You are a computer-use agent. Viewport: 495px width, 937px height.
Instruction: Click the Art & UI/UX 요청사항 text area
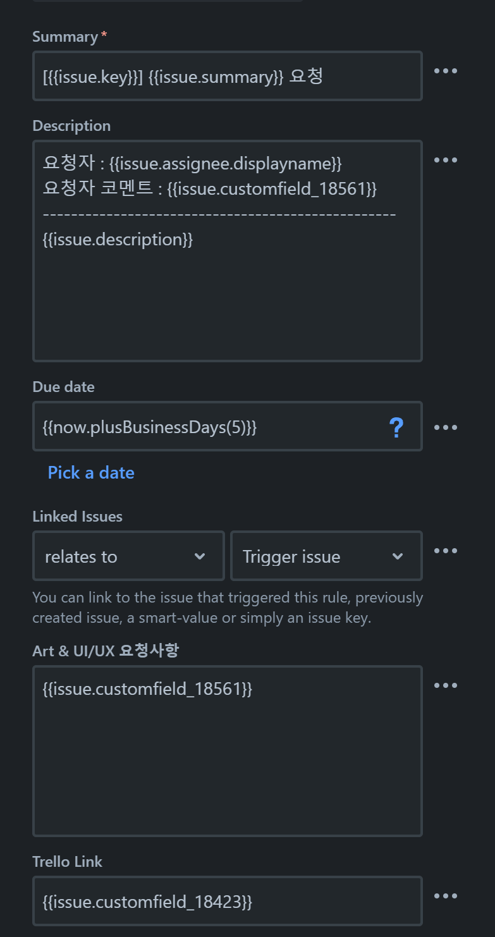click(227, 759)
